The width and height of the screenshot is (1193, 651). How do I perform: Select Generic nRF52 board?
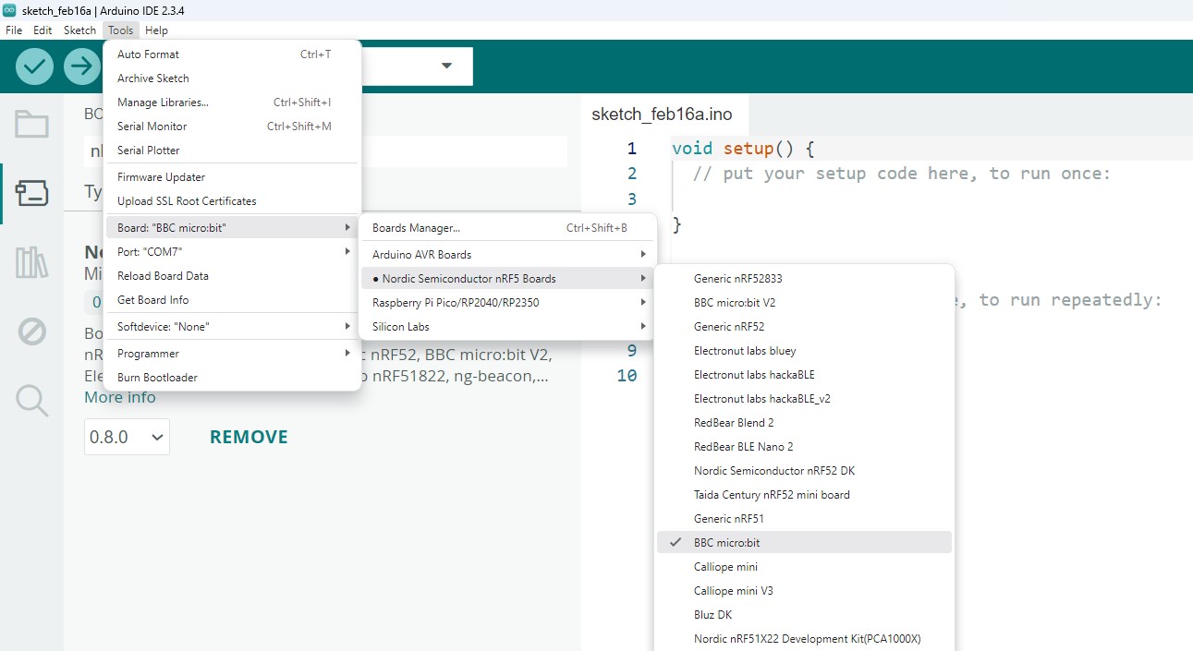click(x=804, y=326)
